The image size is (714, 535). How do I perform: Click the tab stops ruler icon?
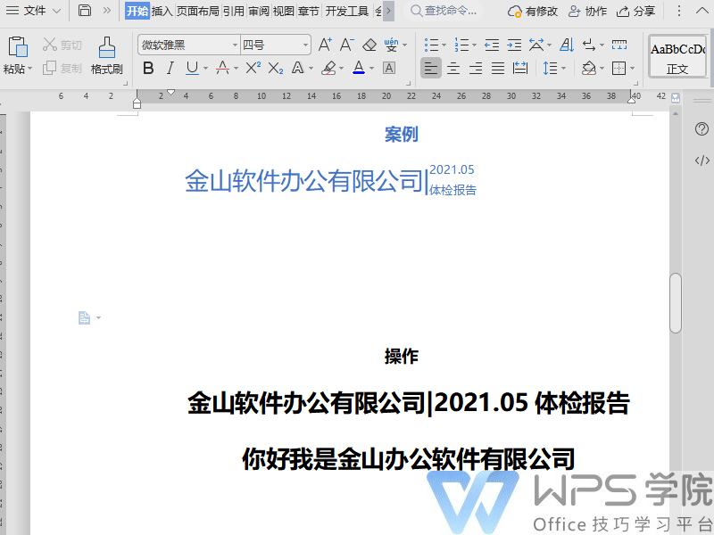(x=619, y=45)
